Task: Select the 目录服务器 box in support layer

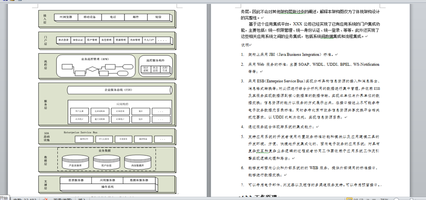Action: click(76, 180)
